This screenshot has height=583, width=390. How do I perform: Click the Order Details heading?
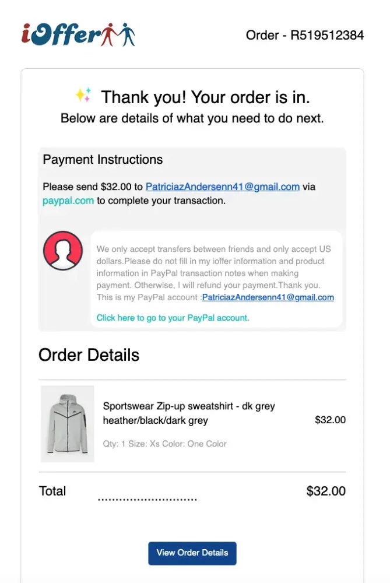[89, 355]
